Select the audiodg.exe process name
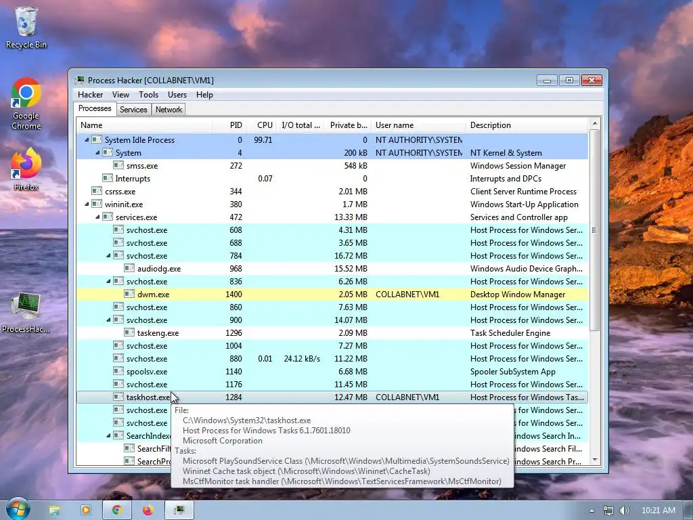Screen dimensions: 693x520 tap(158, 268)
